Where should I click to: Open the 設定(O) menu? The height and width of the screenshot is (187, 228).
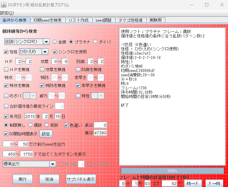[7, 13]
